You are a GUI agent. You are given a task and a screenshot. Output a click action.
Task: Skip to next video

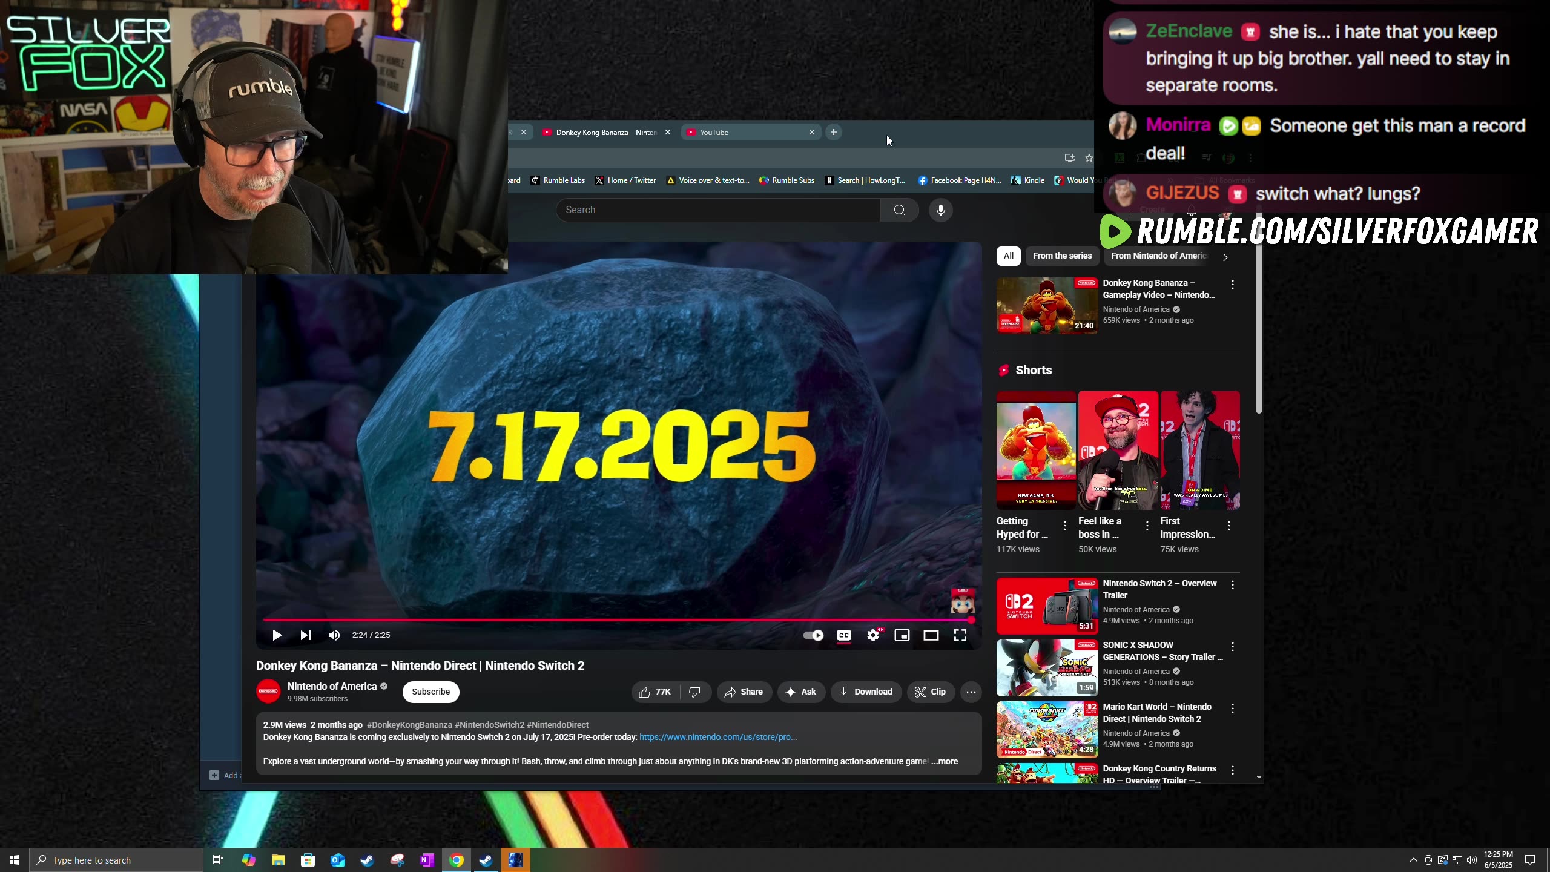pos(305,635)
